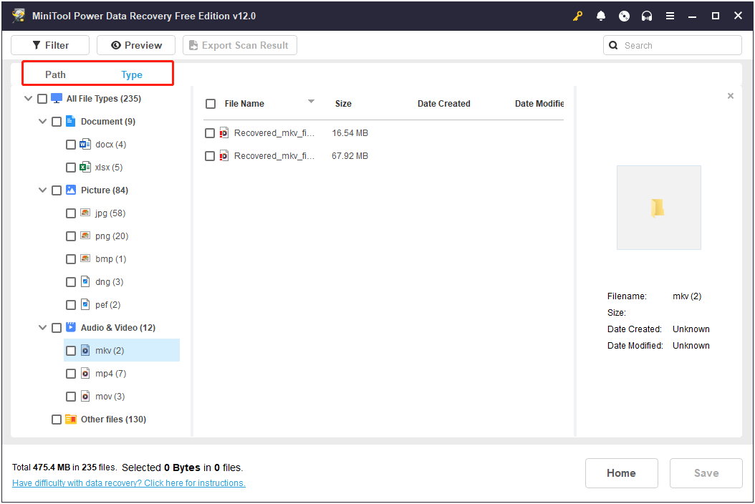Screen dimensions: 755x504
Task: Click the Audio & Video category icon
Action: [71, 327]
